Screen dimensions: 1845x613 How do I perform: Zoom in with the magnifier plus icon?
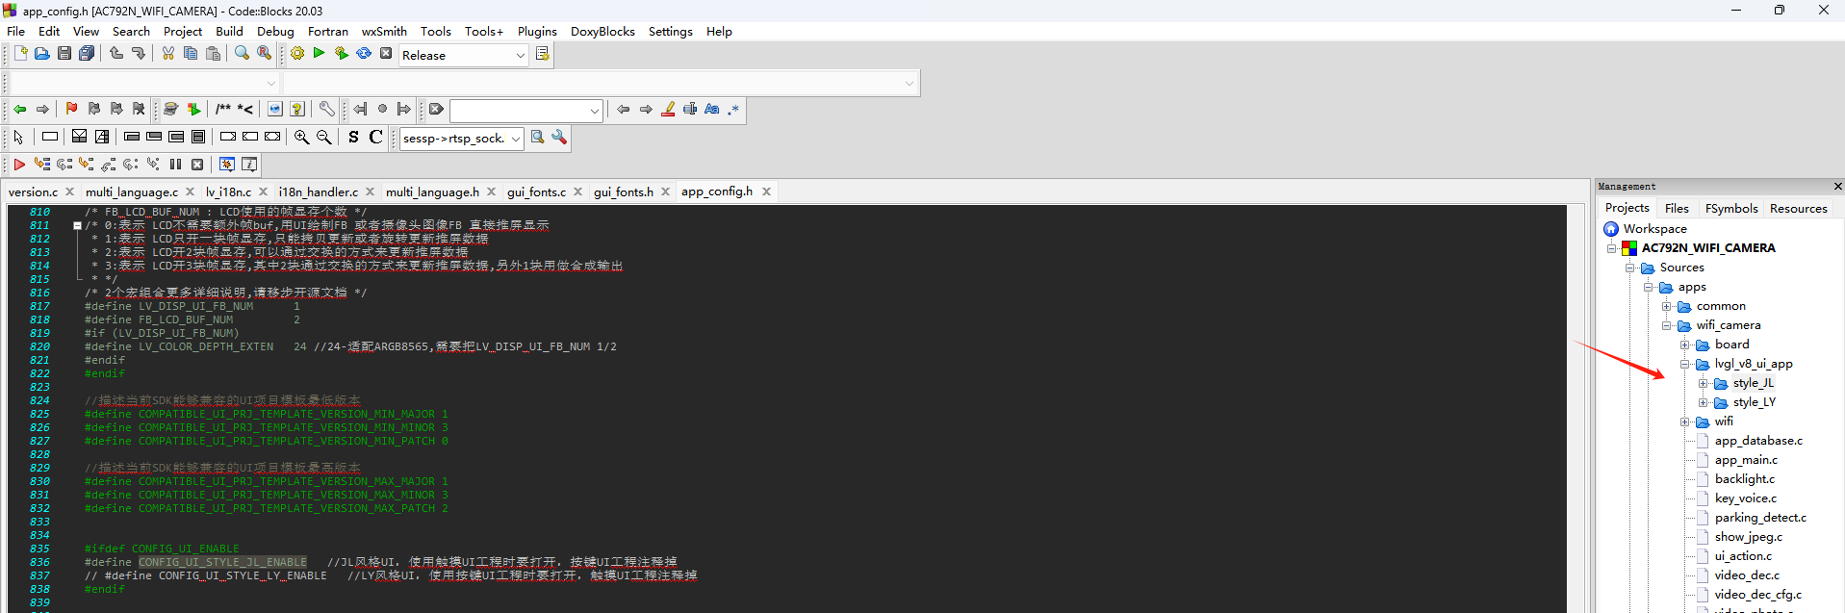tap(301, 137)
